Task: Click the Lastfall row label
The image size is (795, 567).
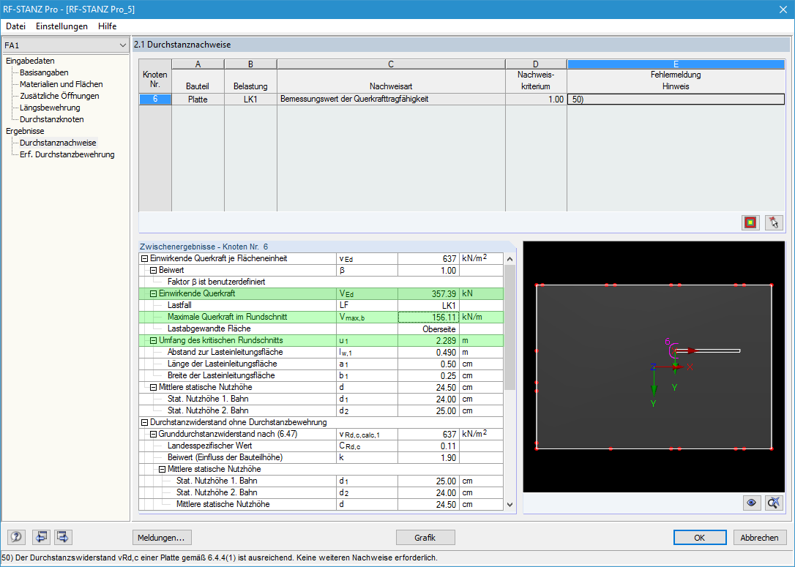Action: tap(179, 305)
